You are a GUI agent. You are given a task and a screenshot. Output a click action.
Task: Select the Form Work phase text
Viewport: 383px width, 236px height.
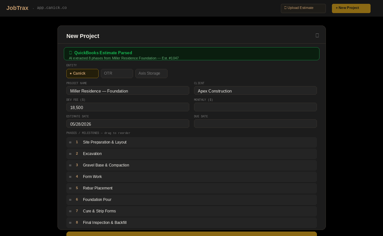coord(92,177)
